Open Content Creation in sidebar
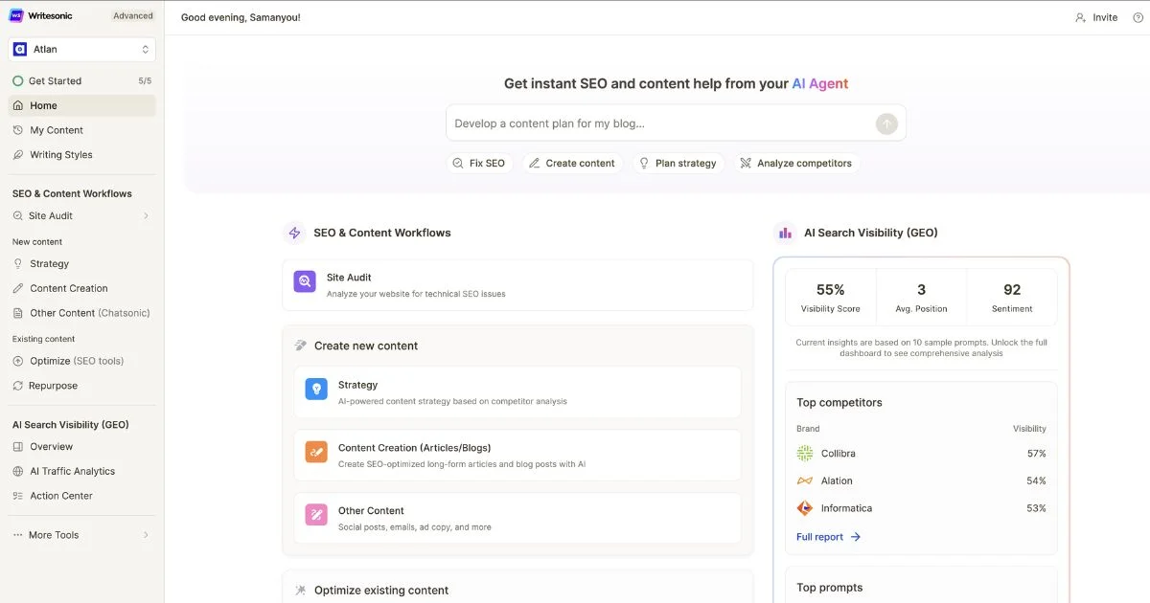The height and width of the screenshot is (603, 1150). [82, 288]
